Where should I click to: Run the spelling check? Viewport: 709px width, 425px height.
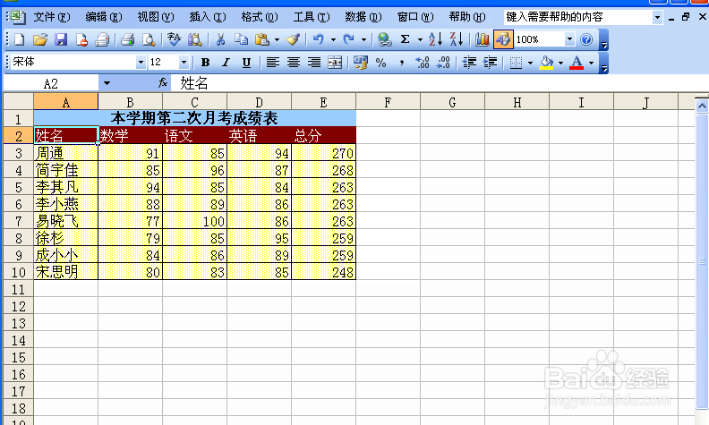(x=174, y=39)
